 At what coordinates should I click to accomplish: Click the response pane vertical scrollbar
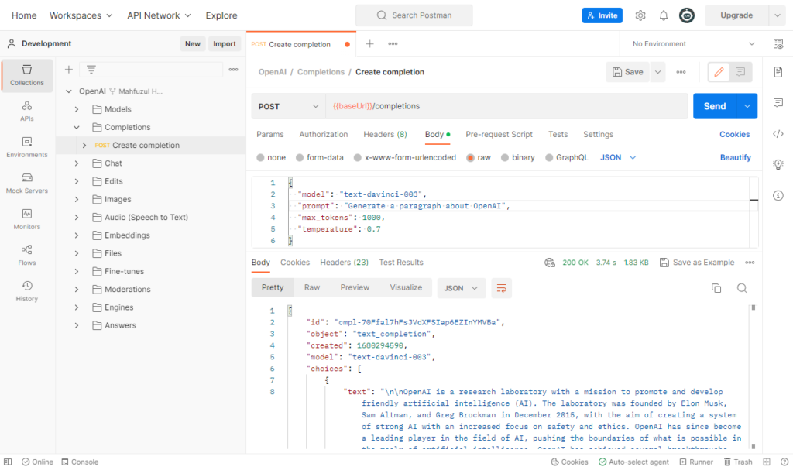coord(753,307)
